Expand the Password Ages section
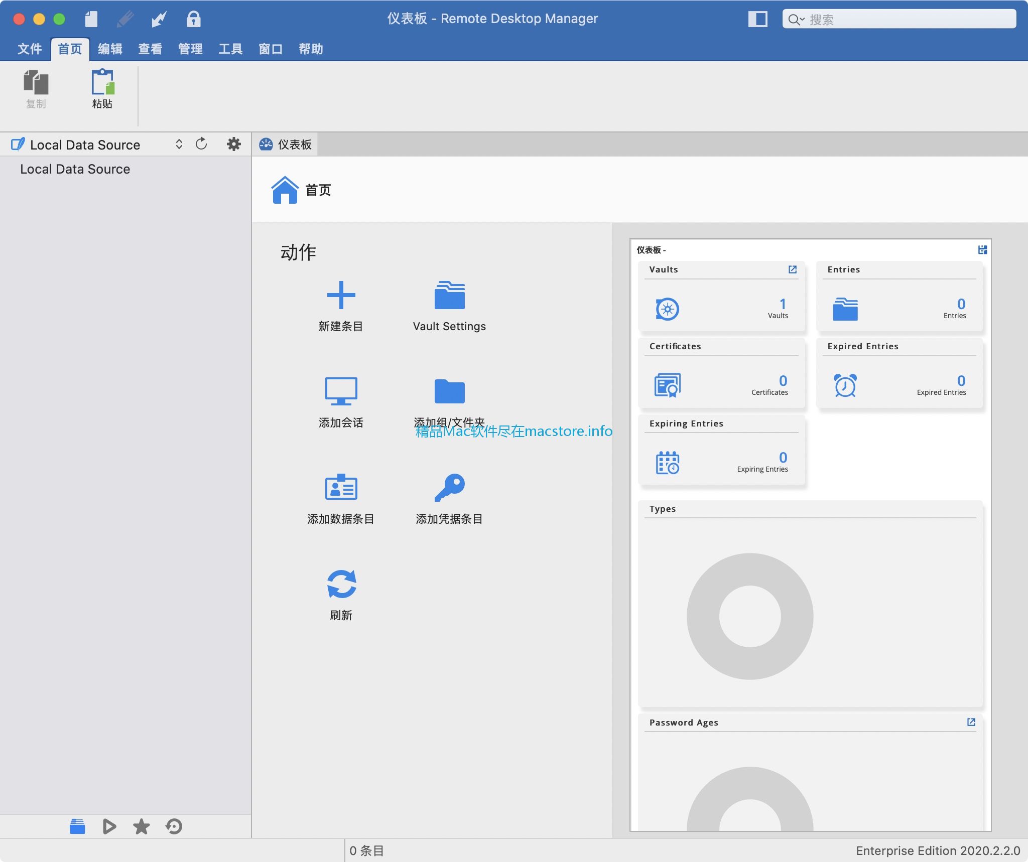 971,722
